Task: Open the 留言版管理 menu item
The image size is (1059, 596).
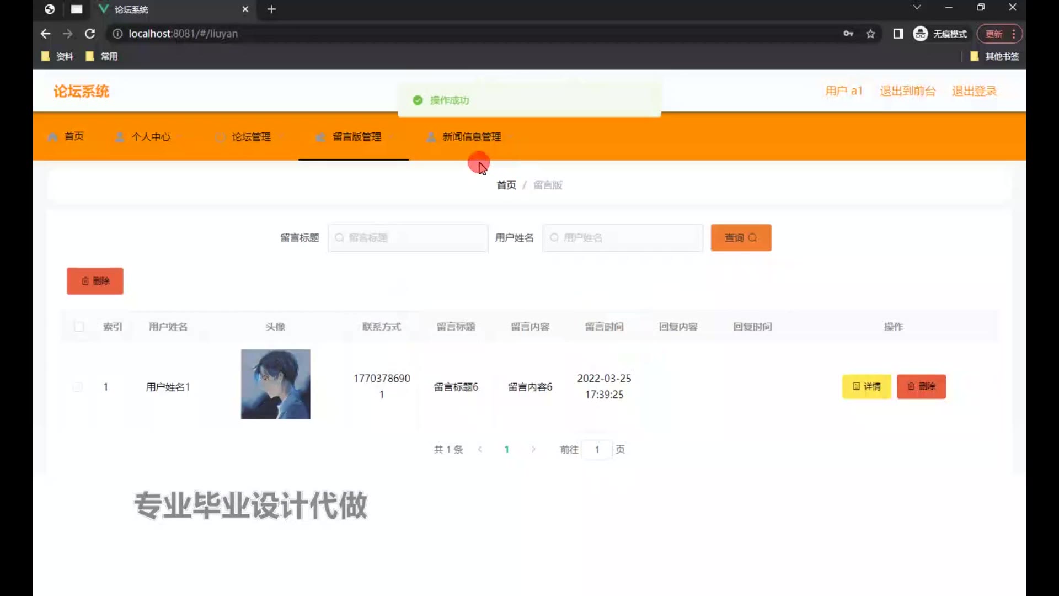Action: 356,137
